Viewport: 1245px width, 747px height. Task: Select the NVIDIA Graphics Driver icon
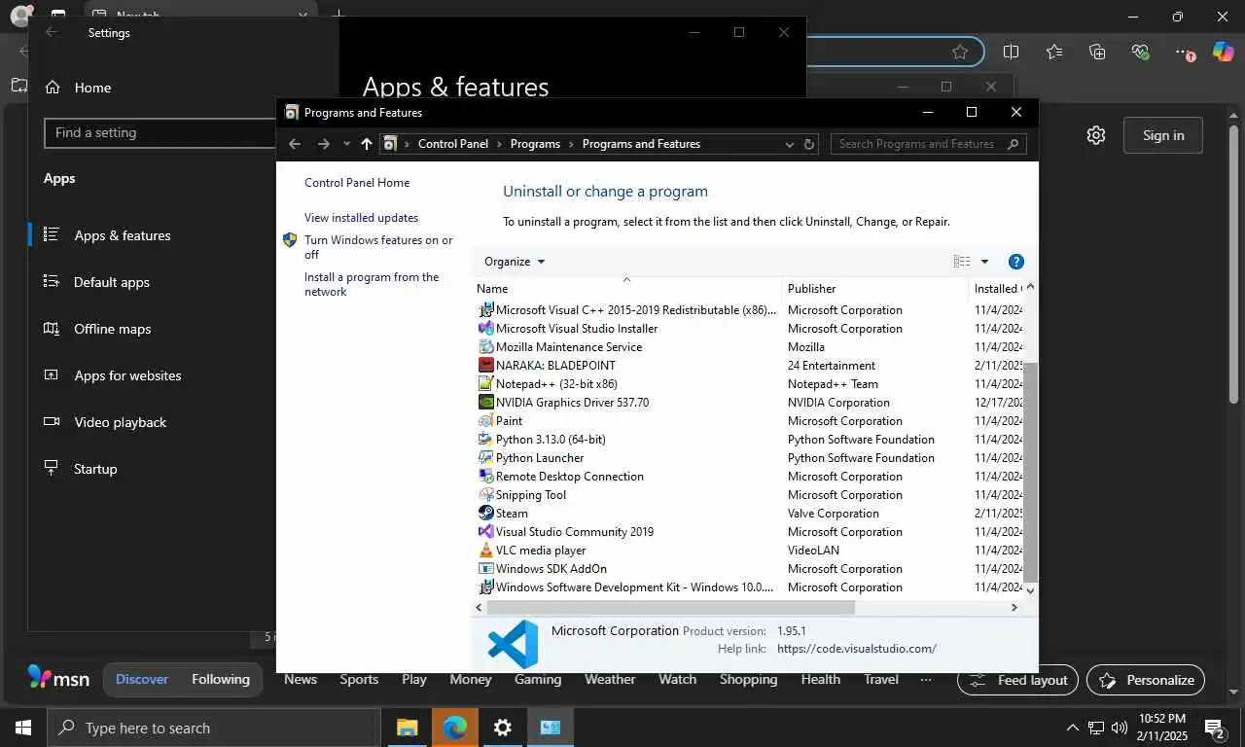[486, 403]
